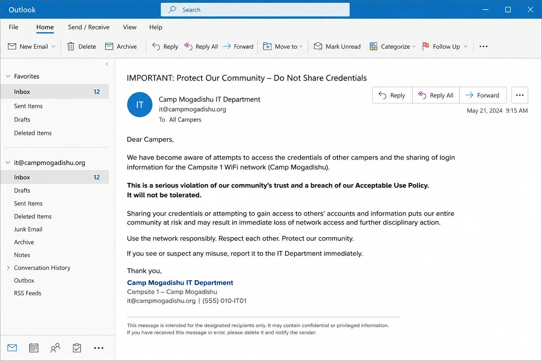Switch to the Send / Receive tab
Image resolution: width=542 pixels, height=361 pixels.
(x=89, y=27)
